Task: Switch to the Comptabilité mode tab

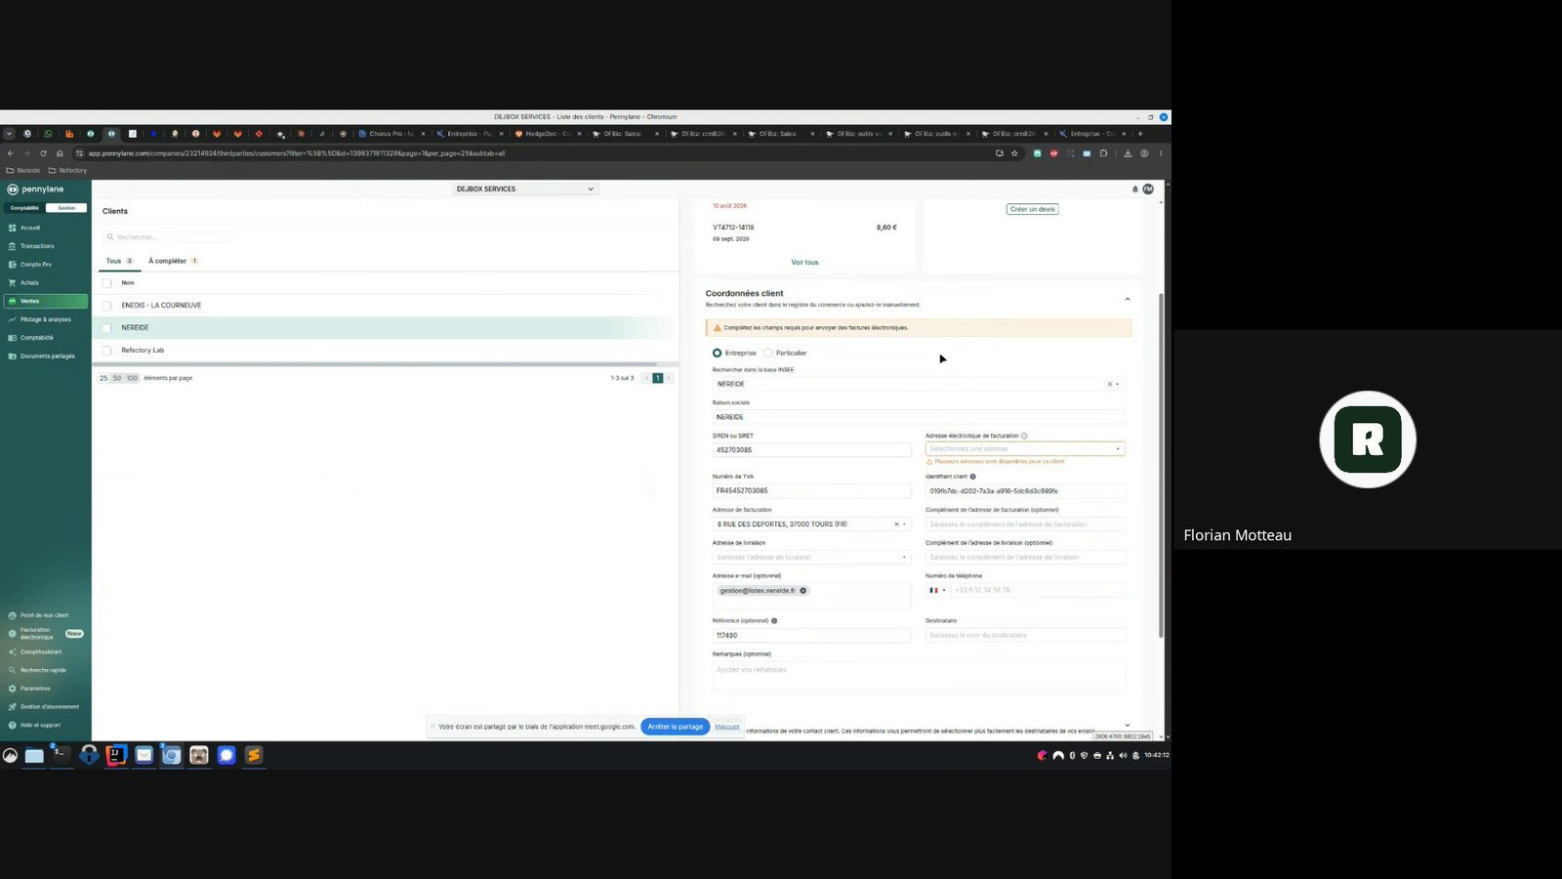Action: tap(24, 208)
